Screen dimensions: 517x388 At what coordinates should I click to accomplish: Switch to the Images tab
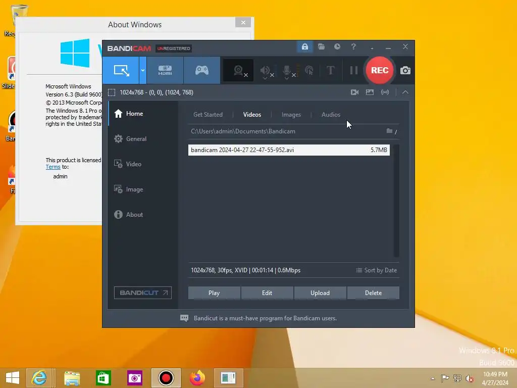point(291,115)
